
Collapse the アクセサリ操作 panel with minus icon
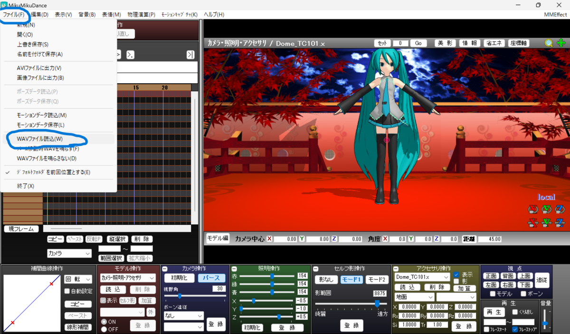point(396,269)
